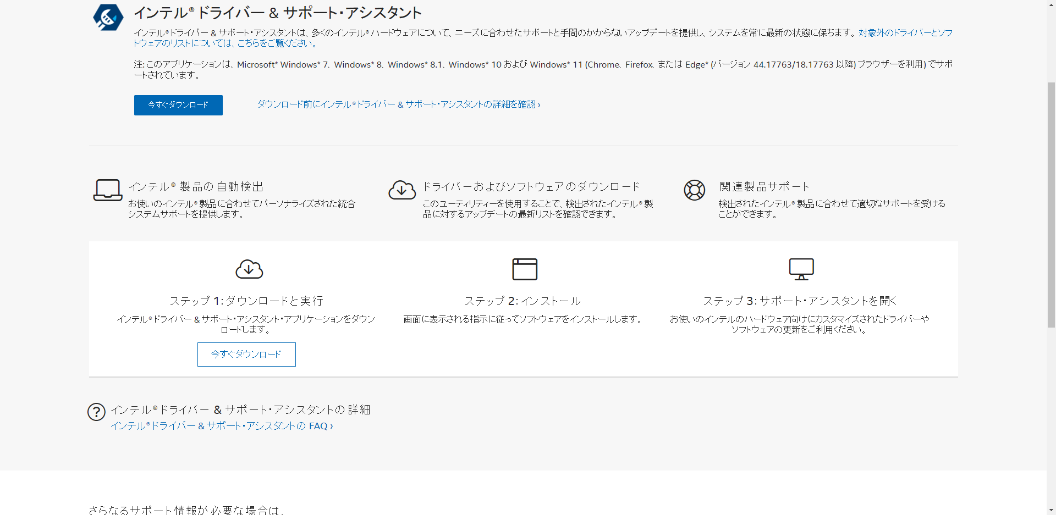
Task: Click the heading 関連製品サポート
Action: tap(765, 187)
